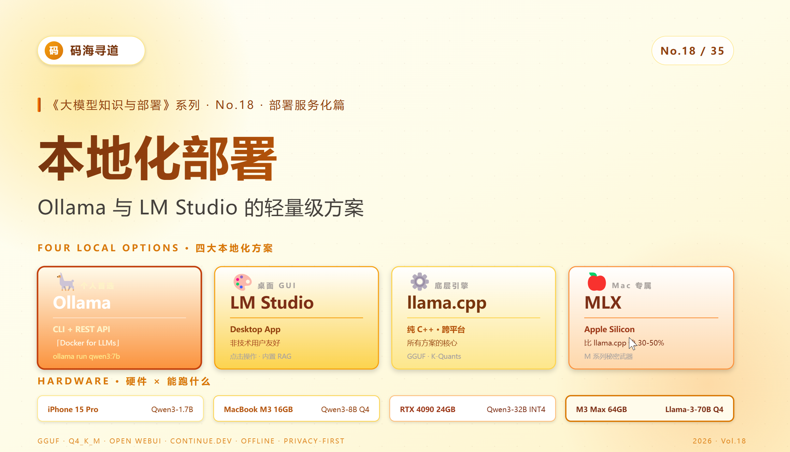Click the OFFLINE footer keyword

tap(258, 441)
